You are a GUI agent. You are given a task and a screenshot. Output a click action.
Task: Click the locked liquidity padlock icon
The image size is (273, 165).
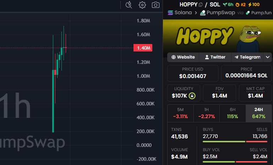(x=192, y=96)
